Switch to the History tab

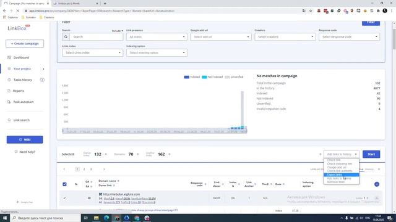(x=369, y=169)
